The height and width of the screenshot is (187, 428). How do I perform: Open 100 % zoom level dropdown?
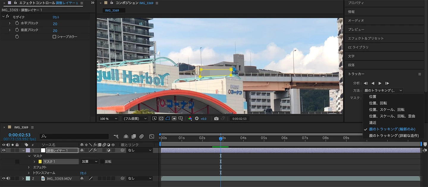(108, 118)
